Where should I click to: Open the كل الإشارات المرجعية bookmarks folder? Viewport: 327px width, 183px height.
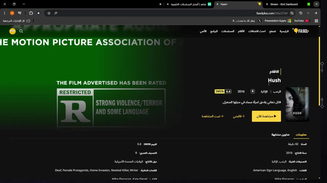pos(16,21)
